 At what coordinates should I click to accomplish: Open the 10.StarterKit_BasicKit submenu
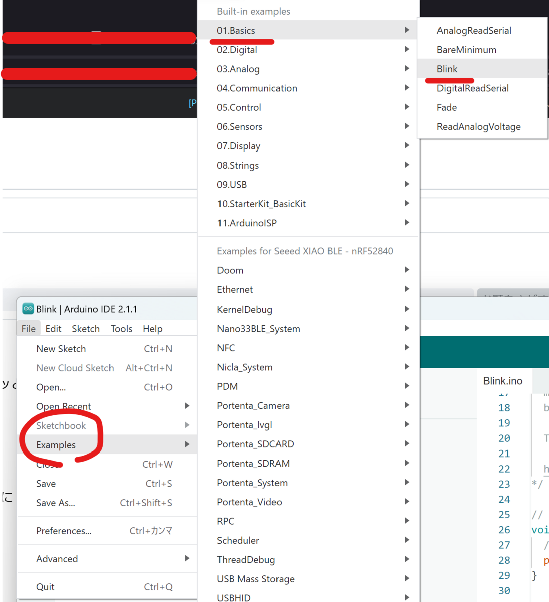pyautogui.click(x=308, y=204)
